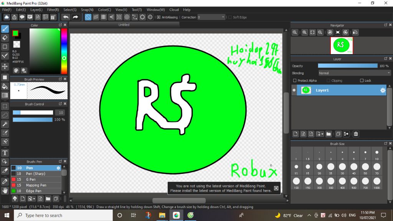This screenshot has height=221, width=393.
Task: Duplicate layer icon in Layer panel
Action: pos(338,134)
